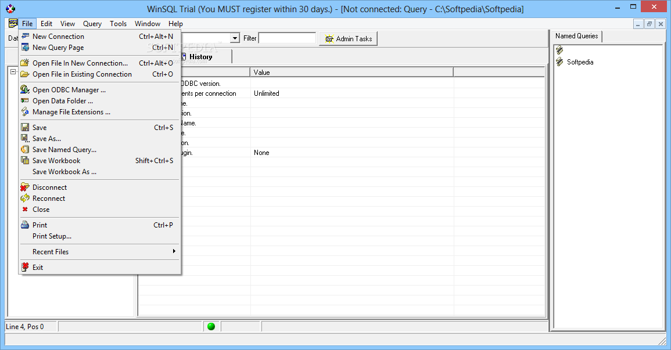671x350 pixels.
Task: Click the Manage File Extensions icon
Action: click(x=25, y=112)
